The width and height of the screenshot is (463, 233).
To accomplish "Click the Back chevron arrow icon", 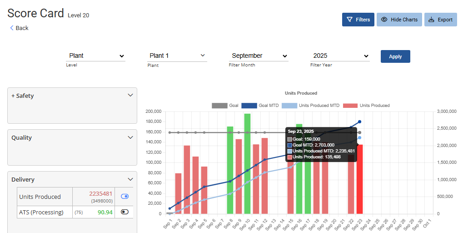I will (x=12, y=28).
